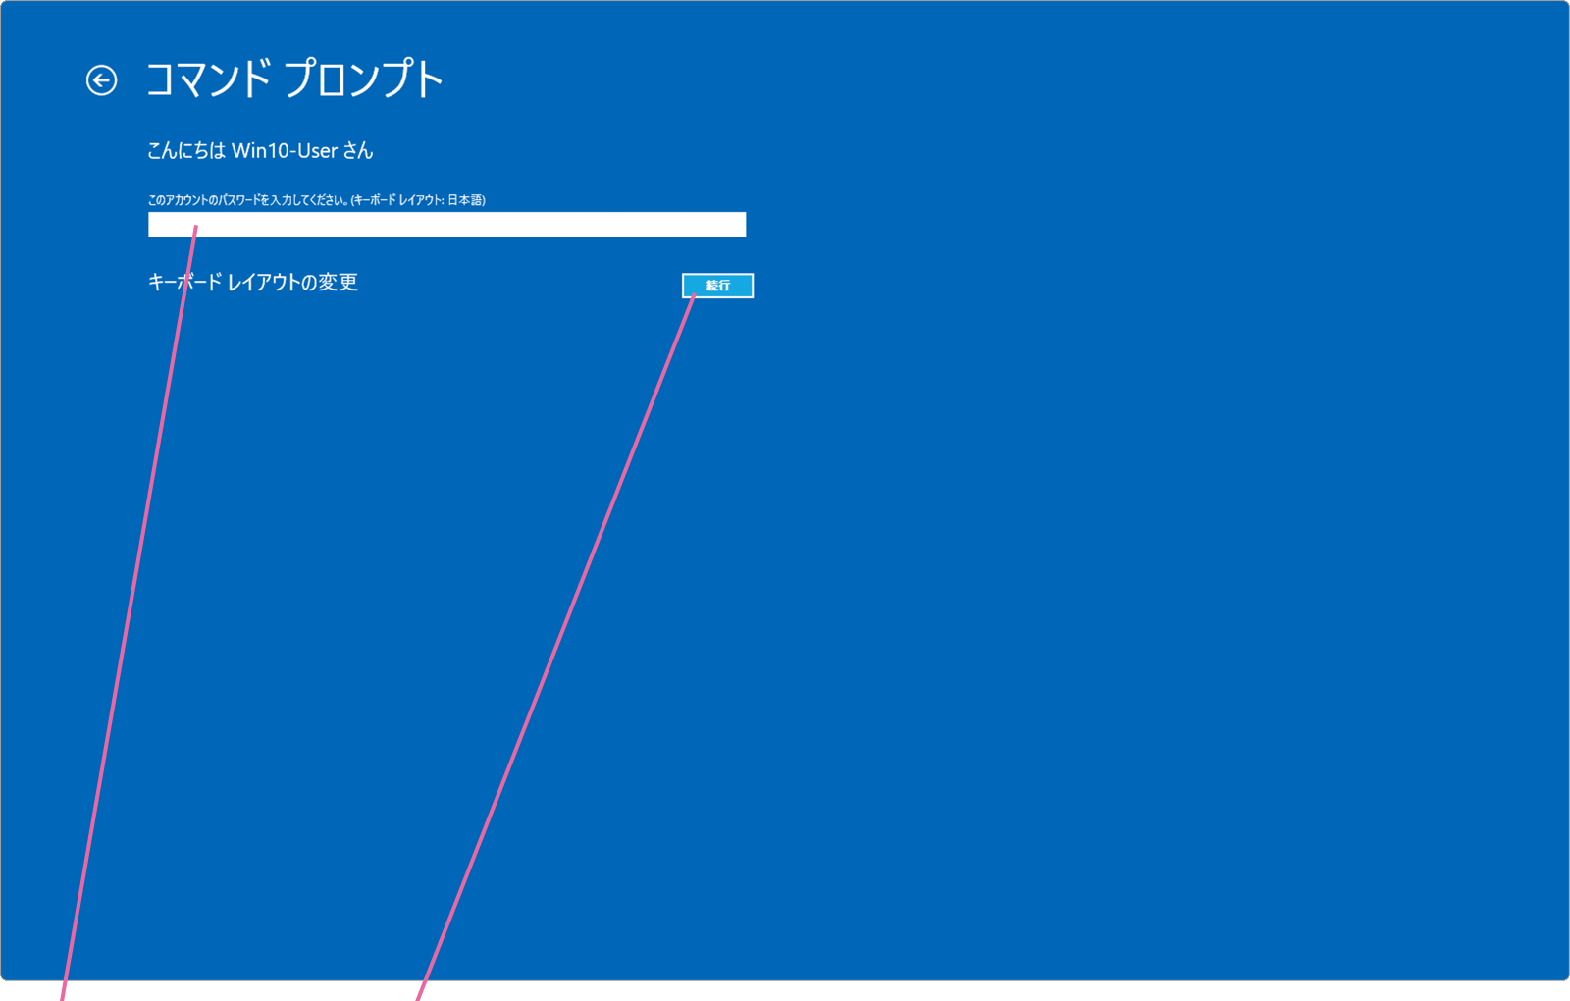Click the account password input field

point(446,225)
